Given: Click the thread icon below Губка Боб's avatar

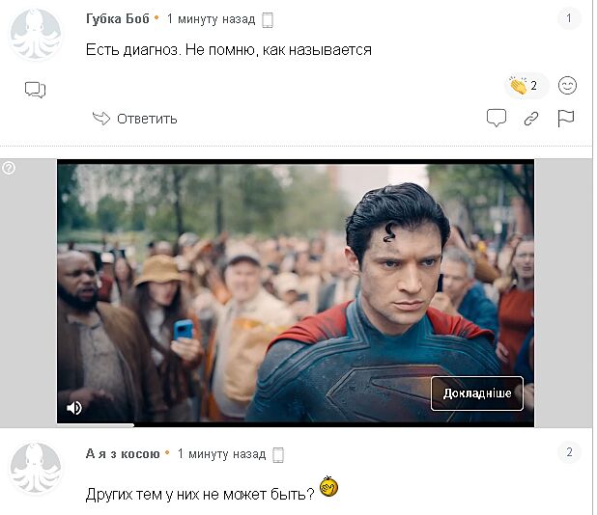Looking at the screenshot, I should click(35, 90).
